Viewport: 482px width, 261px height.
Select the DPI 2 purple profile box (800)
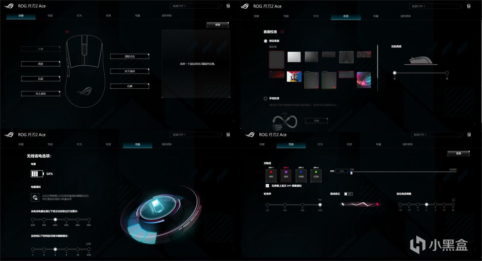pyautogui.click(x=286, y=176)
